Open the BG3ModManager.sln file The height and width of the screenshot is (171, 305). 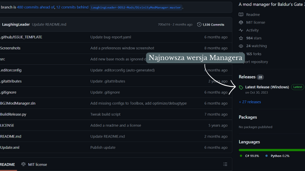pos(18,103)
